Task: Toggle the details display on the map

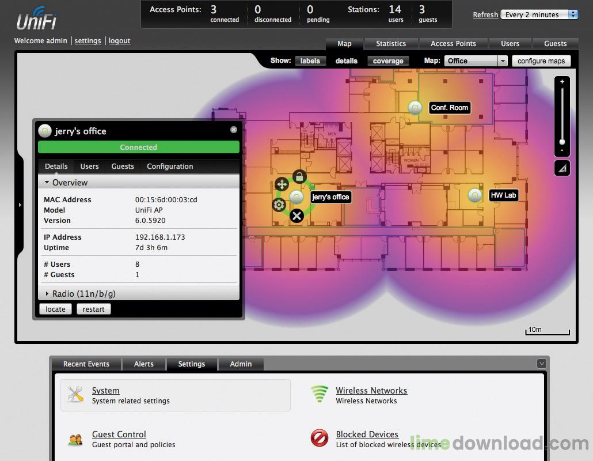Action: coord(347,61)
